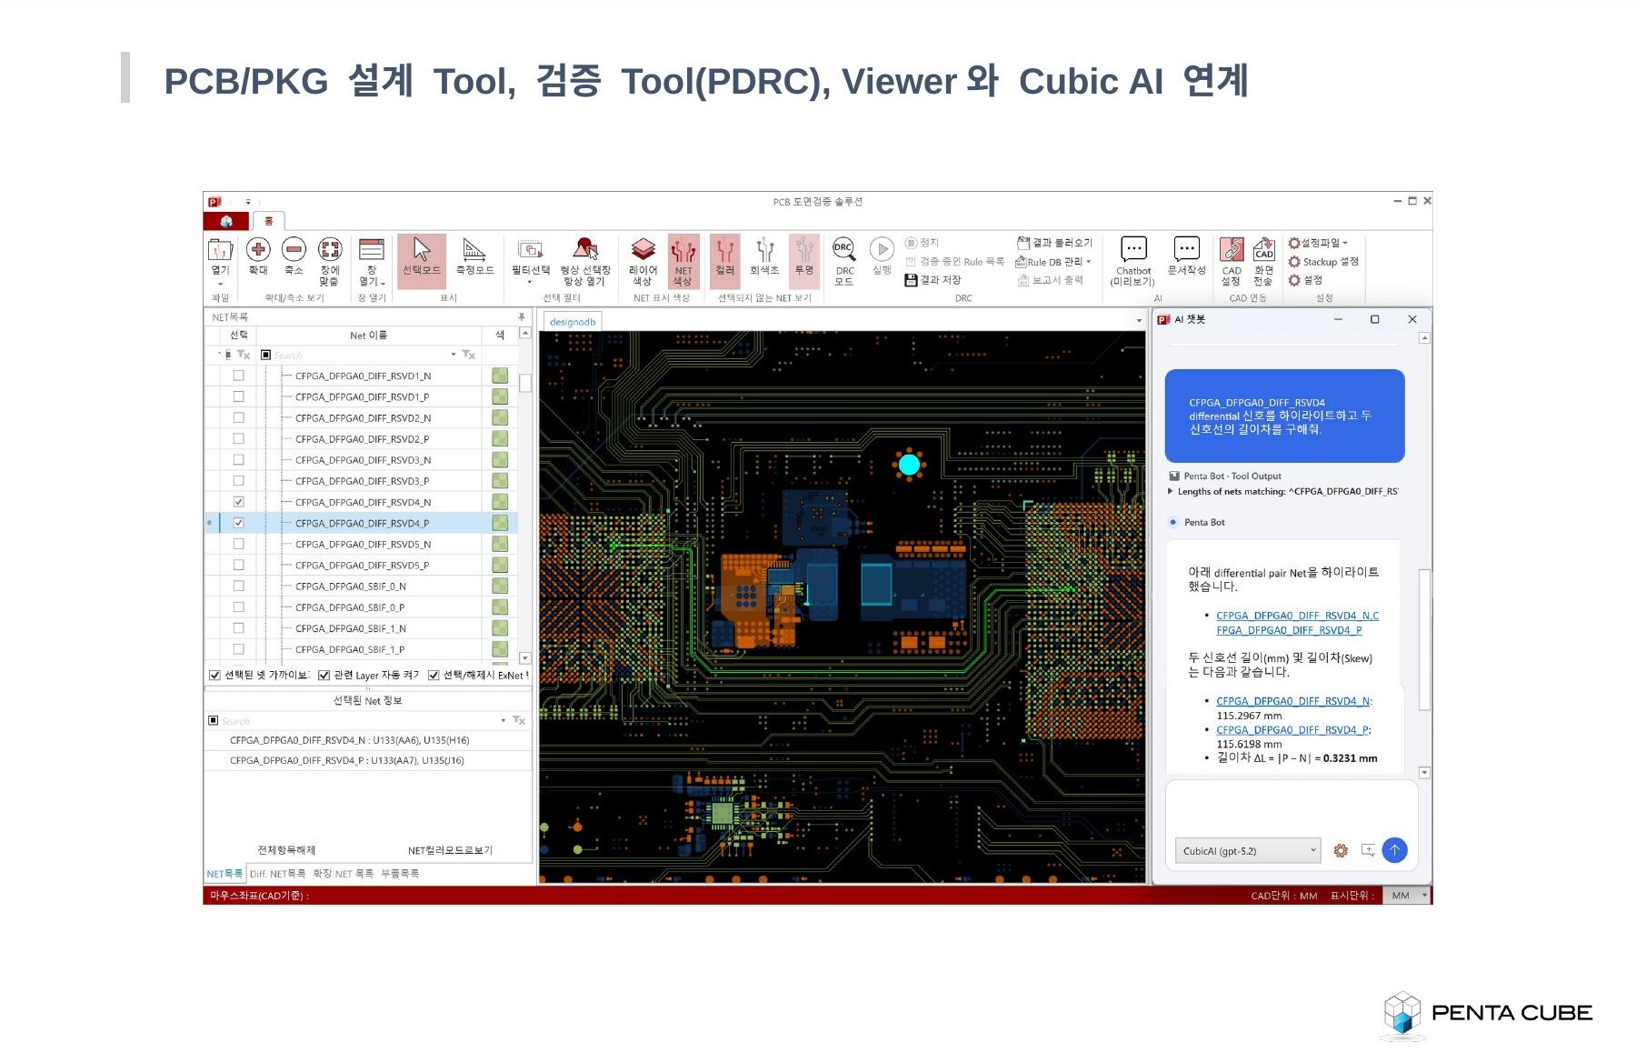Image resolution: width=1636 pixels, height=1063 pixels.
Task: Check the CFPGA_DFPGA0_DIFF_RSVD2_P net checkbox
Action: [238, 438]
